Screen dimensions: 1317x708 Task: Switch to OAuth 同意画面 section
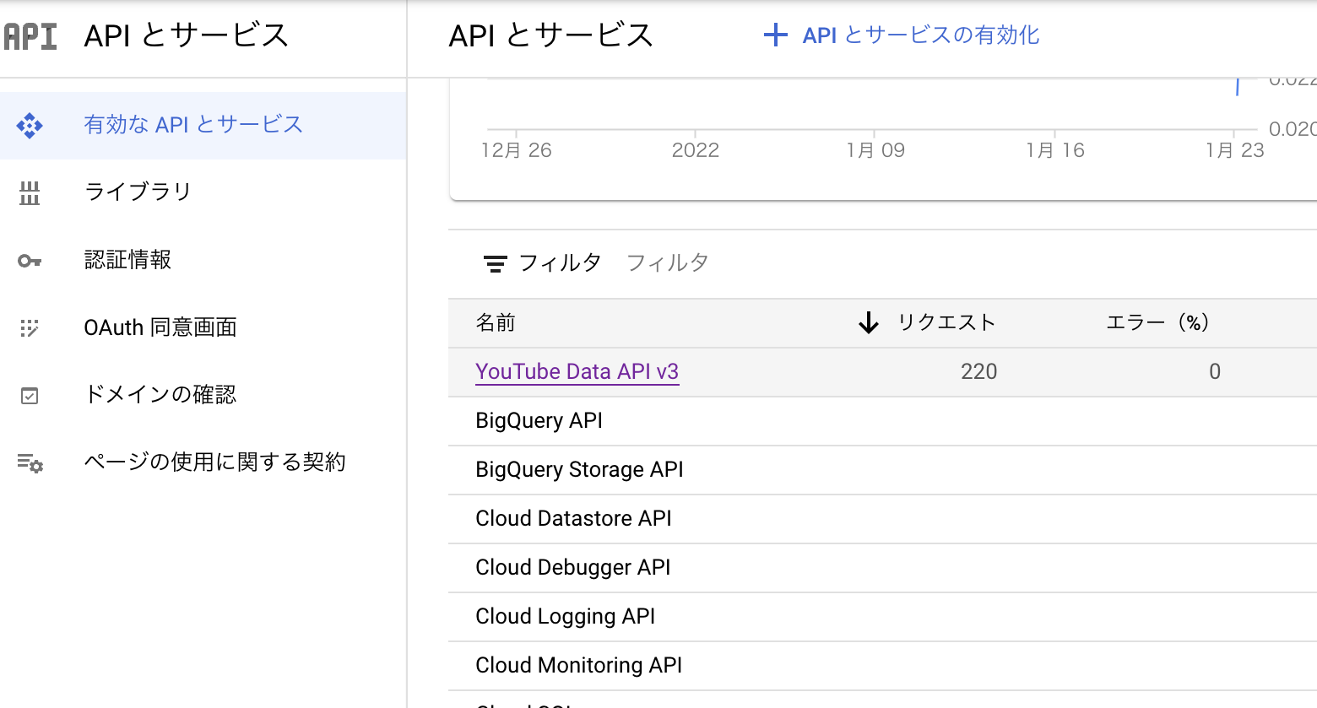(x=160, y=327)
